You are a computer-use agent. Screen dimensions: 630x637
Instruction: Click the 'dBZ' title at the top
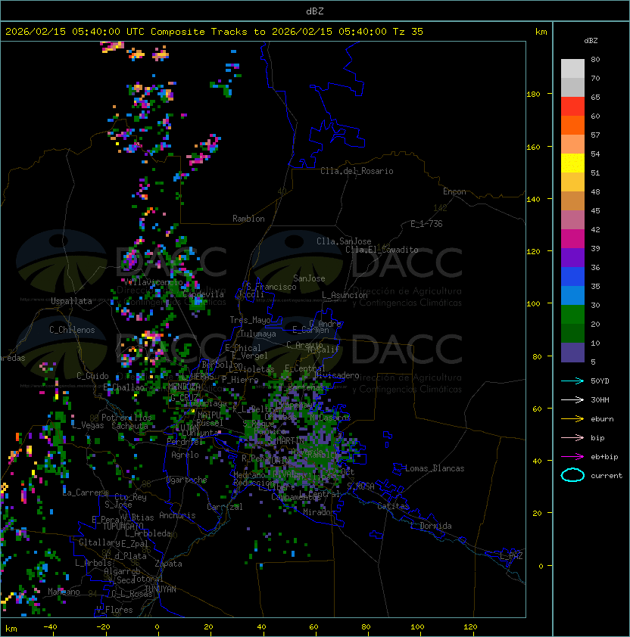[315, 11]
